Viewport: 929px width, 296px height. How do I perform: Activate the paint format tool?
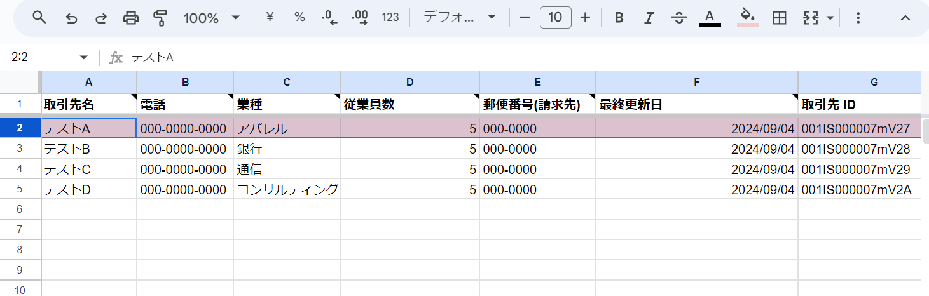tap(161, 18)
